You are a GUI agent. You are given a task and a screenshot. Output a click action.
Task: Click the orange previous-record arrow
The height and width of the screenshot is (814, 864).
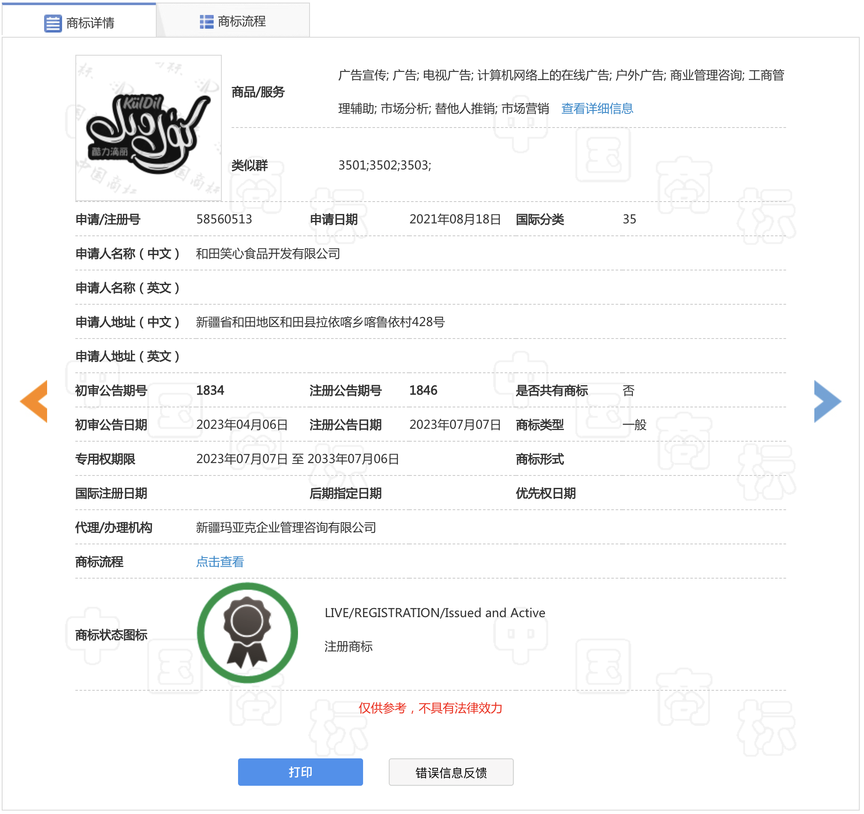[34, 402]
